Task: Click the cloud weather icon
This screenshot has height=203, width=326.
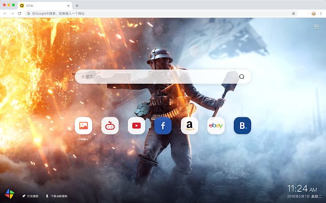Action: pos(9,32)
